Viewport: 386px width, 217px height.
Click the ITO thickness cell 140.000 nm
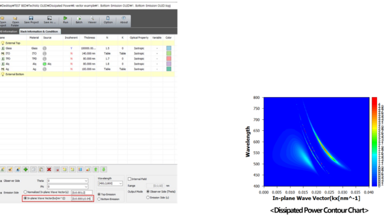(x=88, y=54)
